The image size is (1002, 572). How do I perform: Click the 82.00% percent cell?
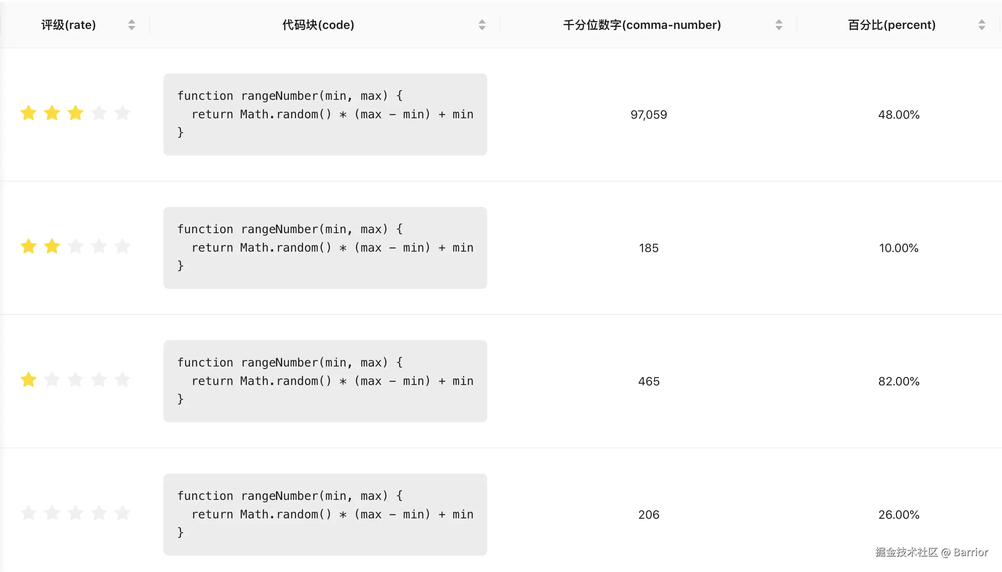tap(899, 381)
